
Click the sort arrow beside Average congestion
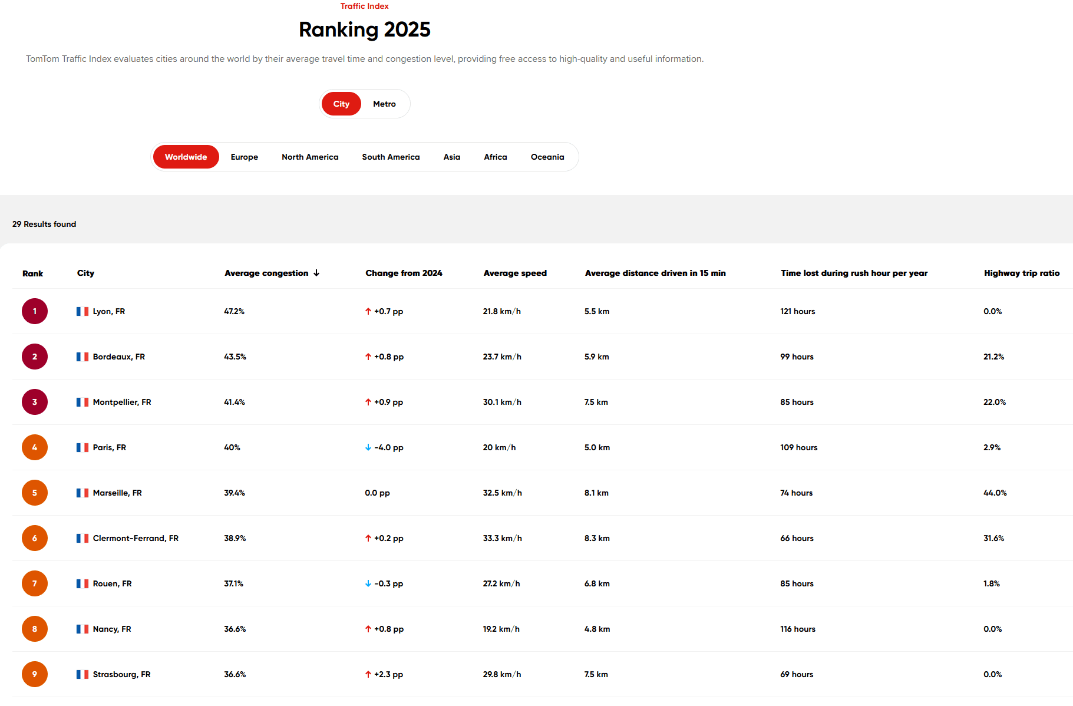pos(316,273)
